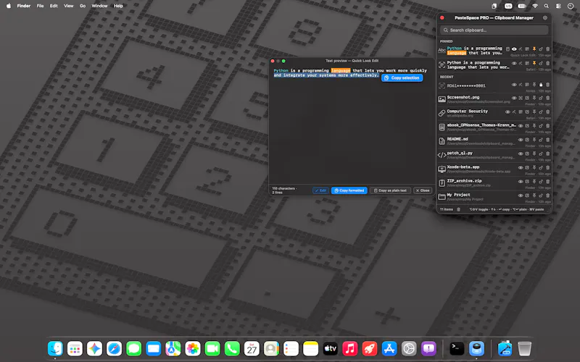The height and width of the screenshot is (362, 580).
Task: Toggle preview eye on second pinned Python item
Action: [514, 63]
